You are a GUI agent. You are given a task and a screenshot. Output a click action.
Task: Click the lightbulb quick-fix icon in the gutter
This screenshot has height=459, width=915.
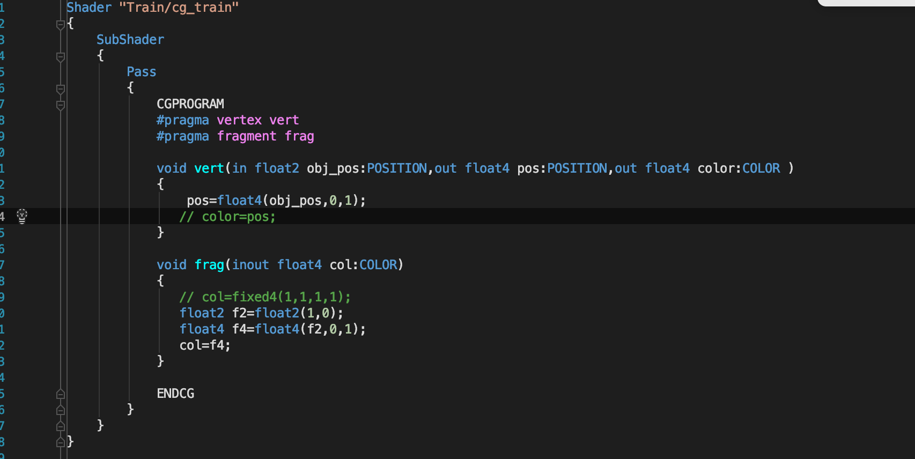click(x=22, y=216)
